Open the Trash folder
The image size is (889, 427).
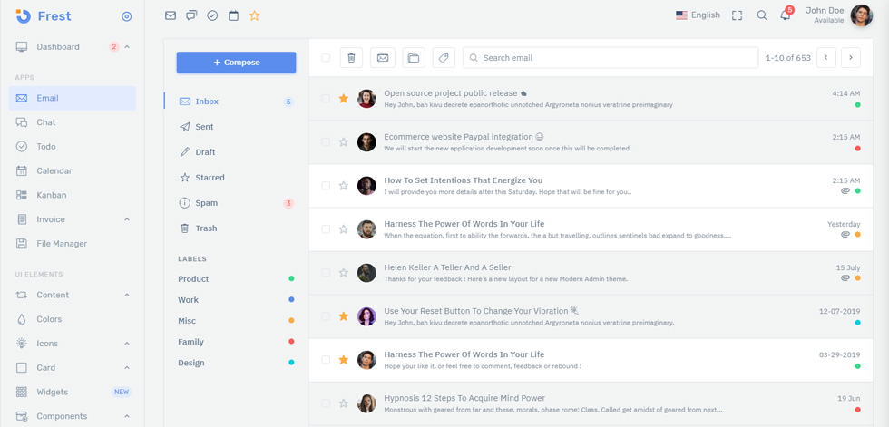[x=236, y=228]
